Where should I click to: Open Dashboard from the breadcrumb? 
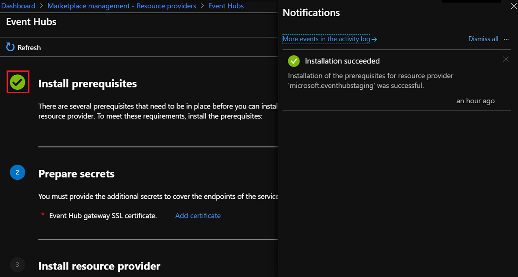(18, 6)
